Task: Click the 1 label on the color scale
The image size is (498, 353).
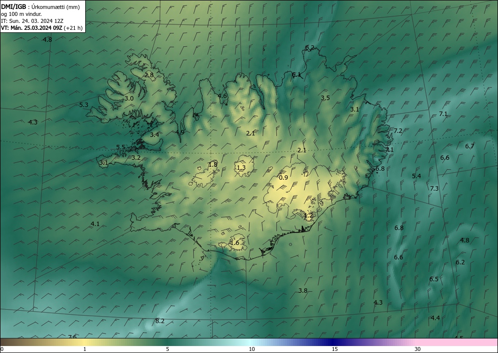Action: click(85, 350)
